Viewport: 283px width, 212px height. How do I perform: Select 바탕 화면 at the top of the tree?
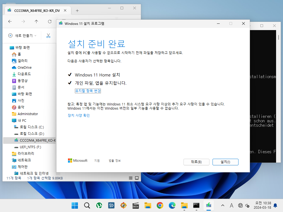coord(20,47)
